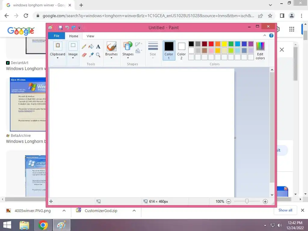Select the Fill with color bucket tool
Viewport: 308px width, 231px height.
pos(91,47)
